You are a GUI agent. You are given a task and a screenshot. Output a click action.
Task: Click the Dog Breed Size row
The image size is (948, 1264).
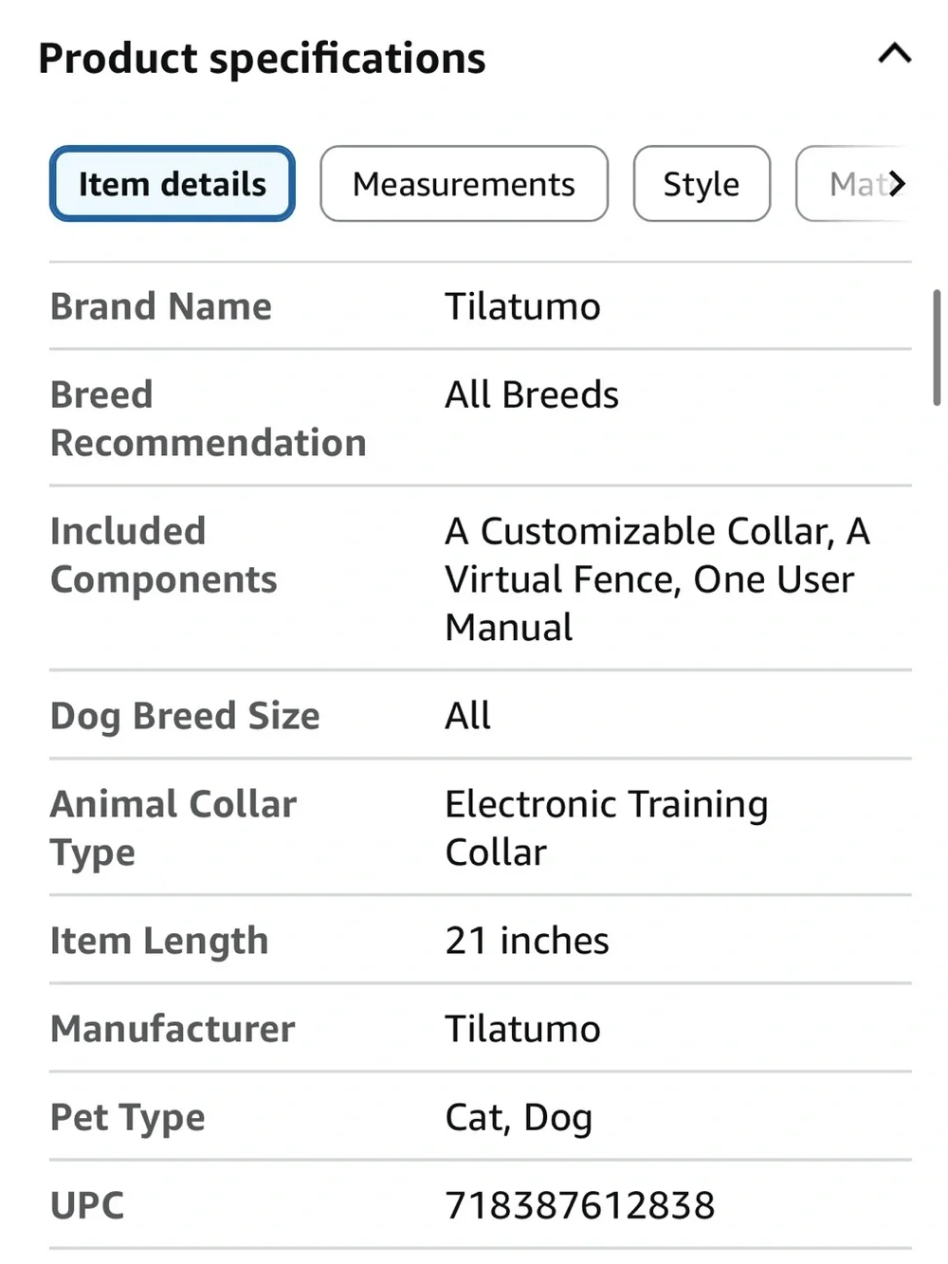pyautogui.click(x=481, y=715)
